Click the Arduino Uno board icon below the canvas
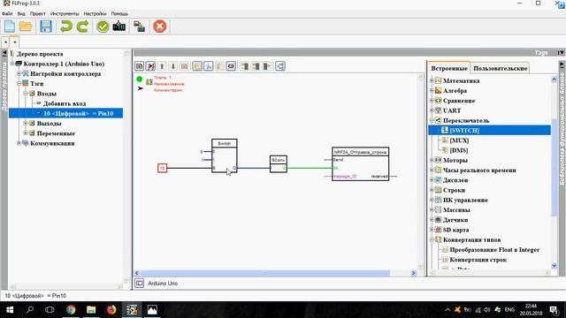 (x=140, y=283)
